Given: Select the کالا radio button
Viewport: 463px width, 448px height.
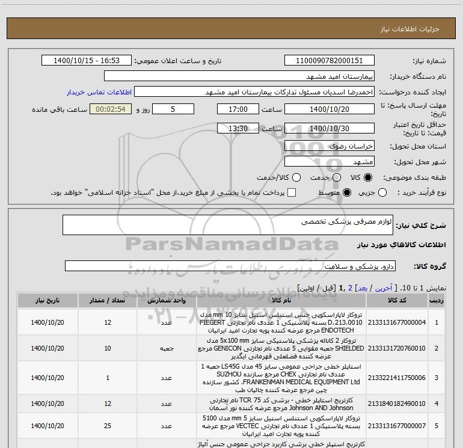Looking at the screenshot, I should [368, 177].
